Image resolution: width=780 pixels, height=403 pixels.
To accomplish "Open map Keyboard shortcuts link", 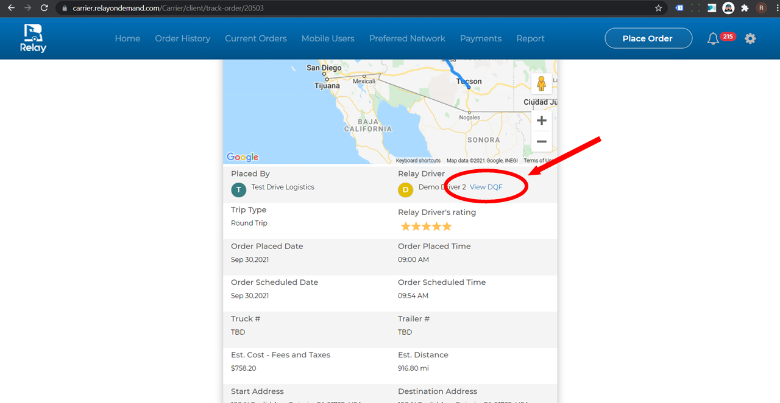I will (418, 161).
